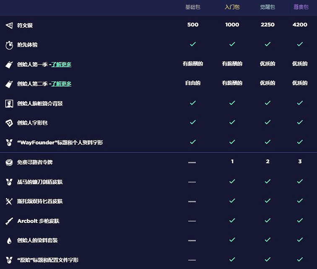This screenshot has height=269, width=317.
Task: Click the droplet icon beside 创始人的染料套装
Action: point(9,240)
